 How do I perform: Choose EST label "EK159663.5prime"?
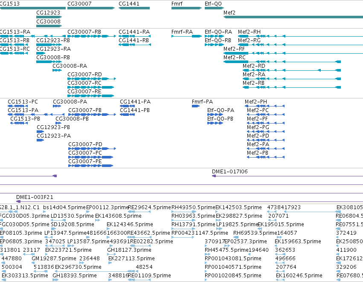[x=298, y=242]
